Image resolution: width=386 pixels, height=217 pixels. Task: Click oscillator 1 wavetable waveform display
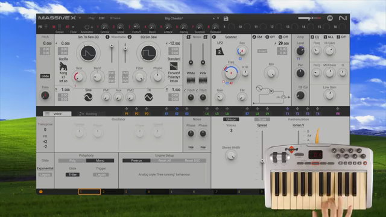coord(89,53)
